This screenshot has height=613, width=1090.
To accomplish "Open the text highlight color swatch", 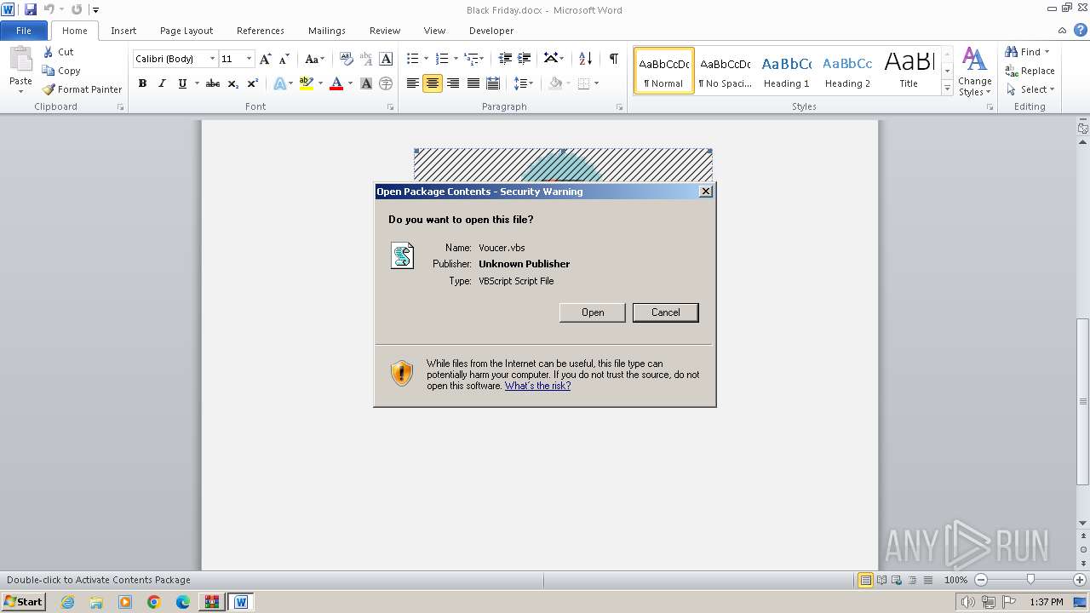I will pyautogui.click(x=307, y=83).
